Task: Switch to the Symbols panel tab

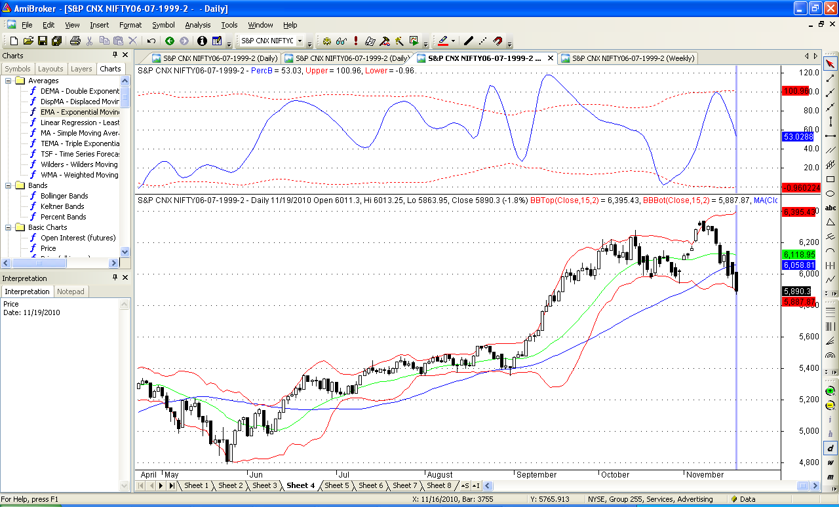Action: click(18, 69)
